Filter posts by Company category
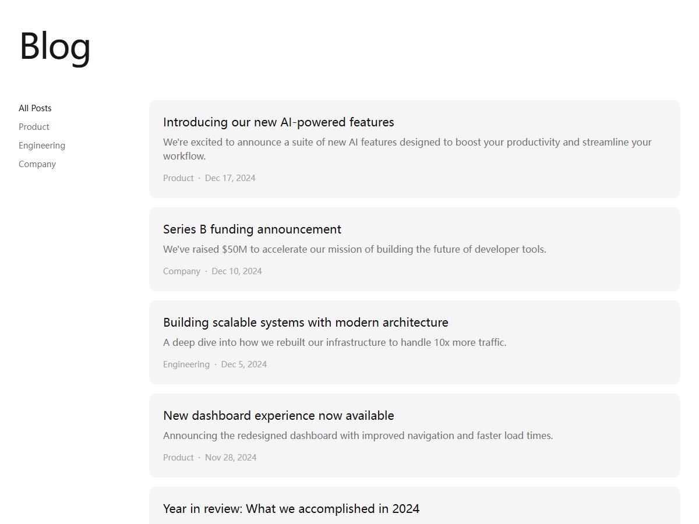 point(37,164)
